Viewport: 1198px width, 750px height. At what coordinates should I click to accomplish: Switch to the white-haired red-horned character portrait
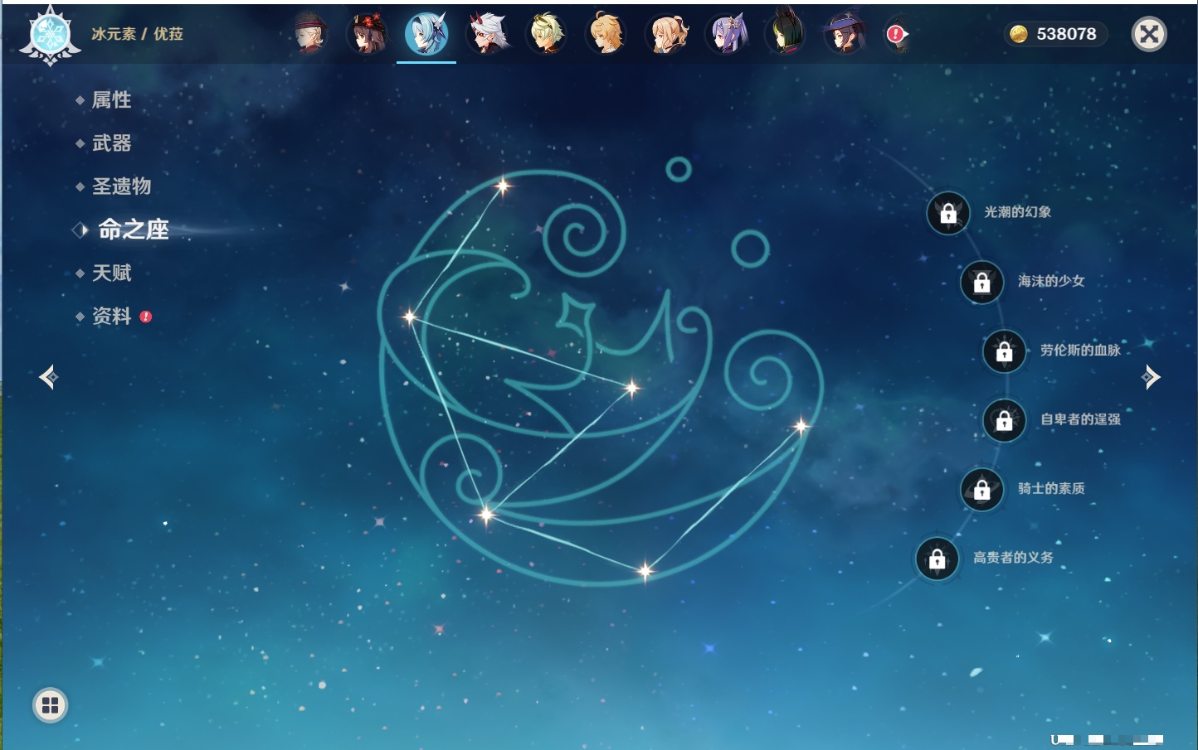(x=489, y=34)
